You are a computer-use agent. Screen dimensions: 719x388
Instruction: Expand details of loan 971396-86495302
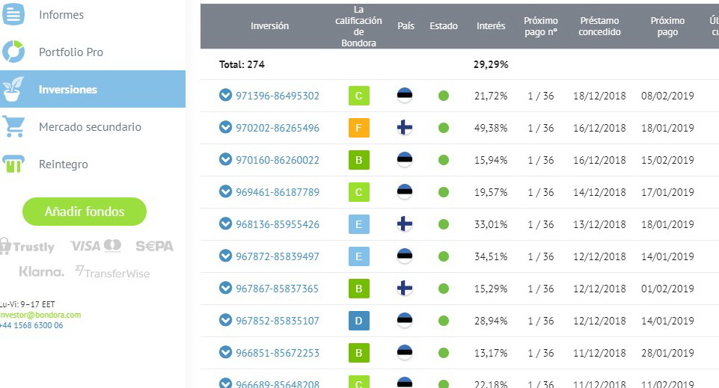point(225,96)
